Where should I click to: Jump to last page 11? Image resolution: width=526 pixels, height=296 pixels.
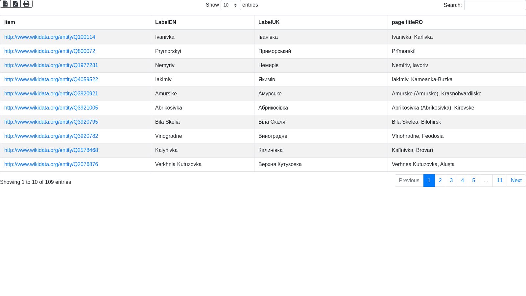499,181
